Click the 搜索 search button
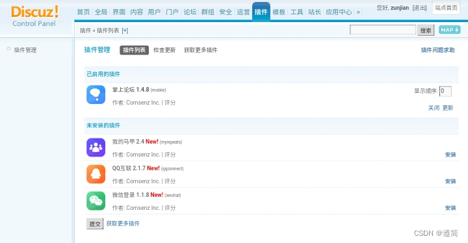This screenshot has width=468, height=243. point(426,31)
